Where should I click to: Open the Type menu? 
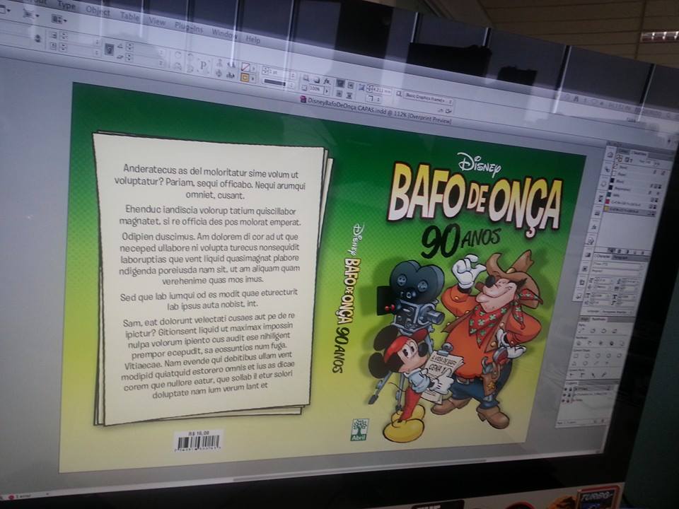[66, 5]
